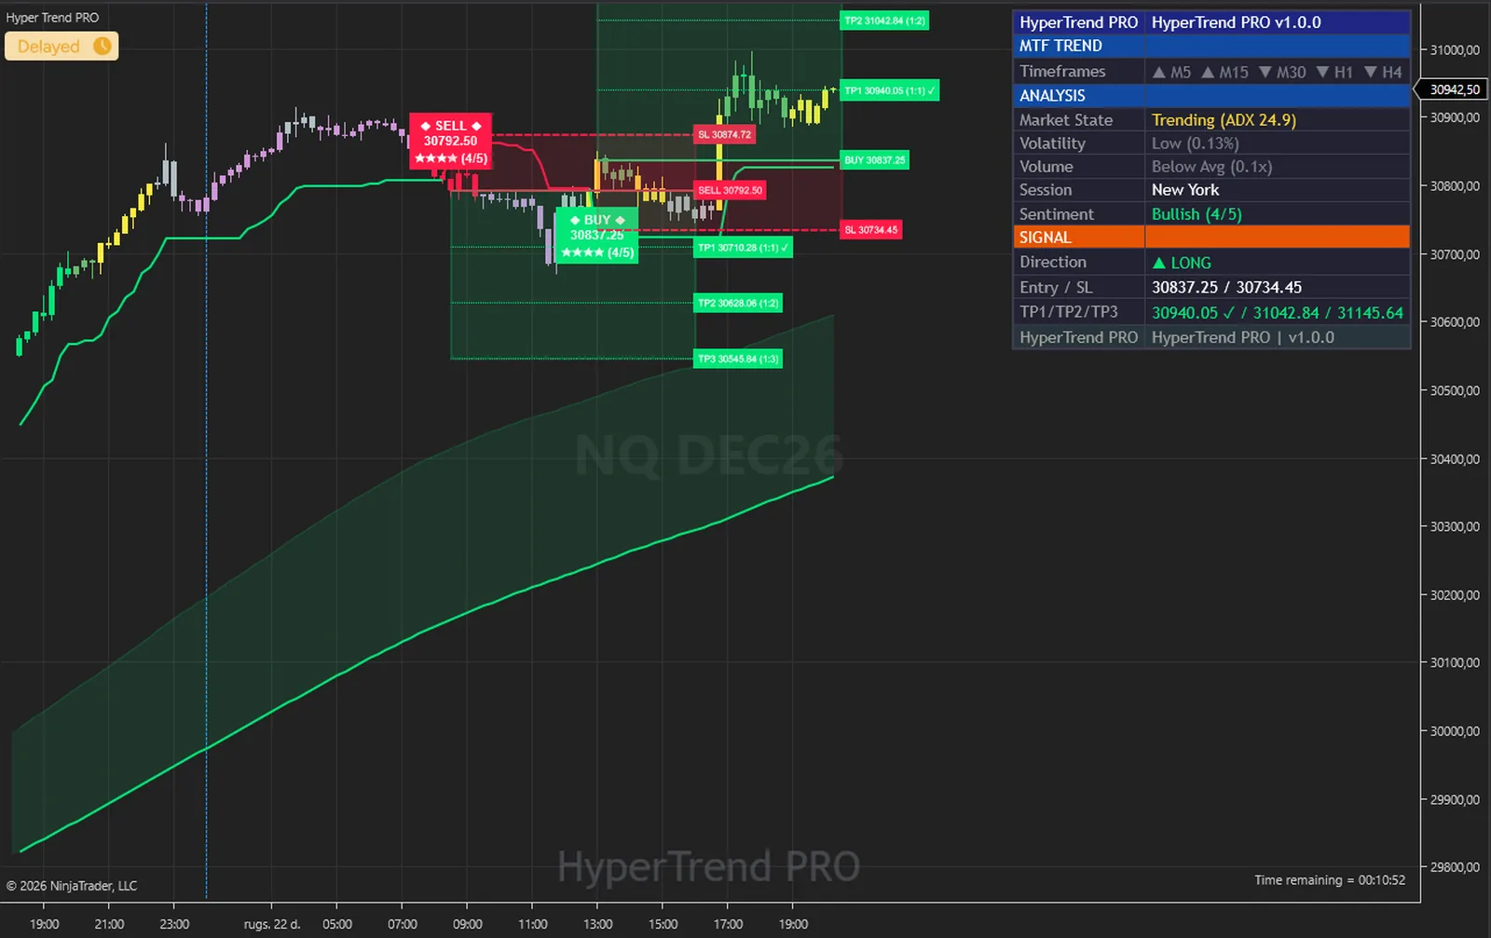Screen dimensions: 1491x938
Task: Select the green BUY 30837.25 signal box with stars
Action: (x=597, y=236)
